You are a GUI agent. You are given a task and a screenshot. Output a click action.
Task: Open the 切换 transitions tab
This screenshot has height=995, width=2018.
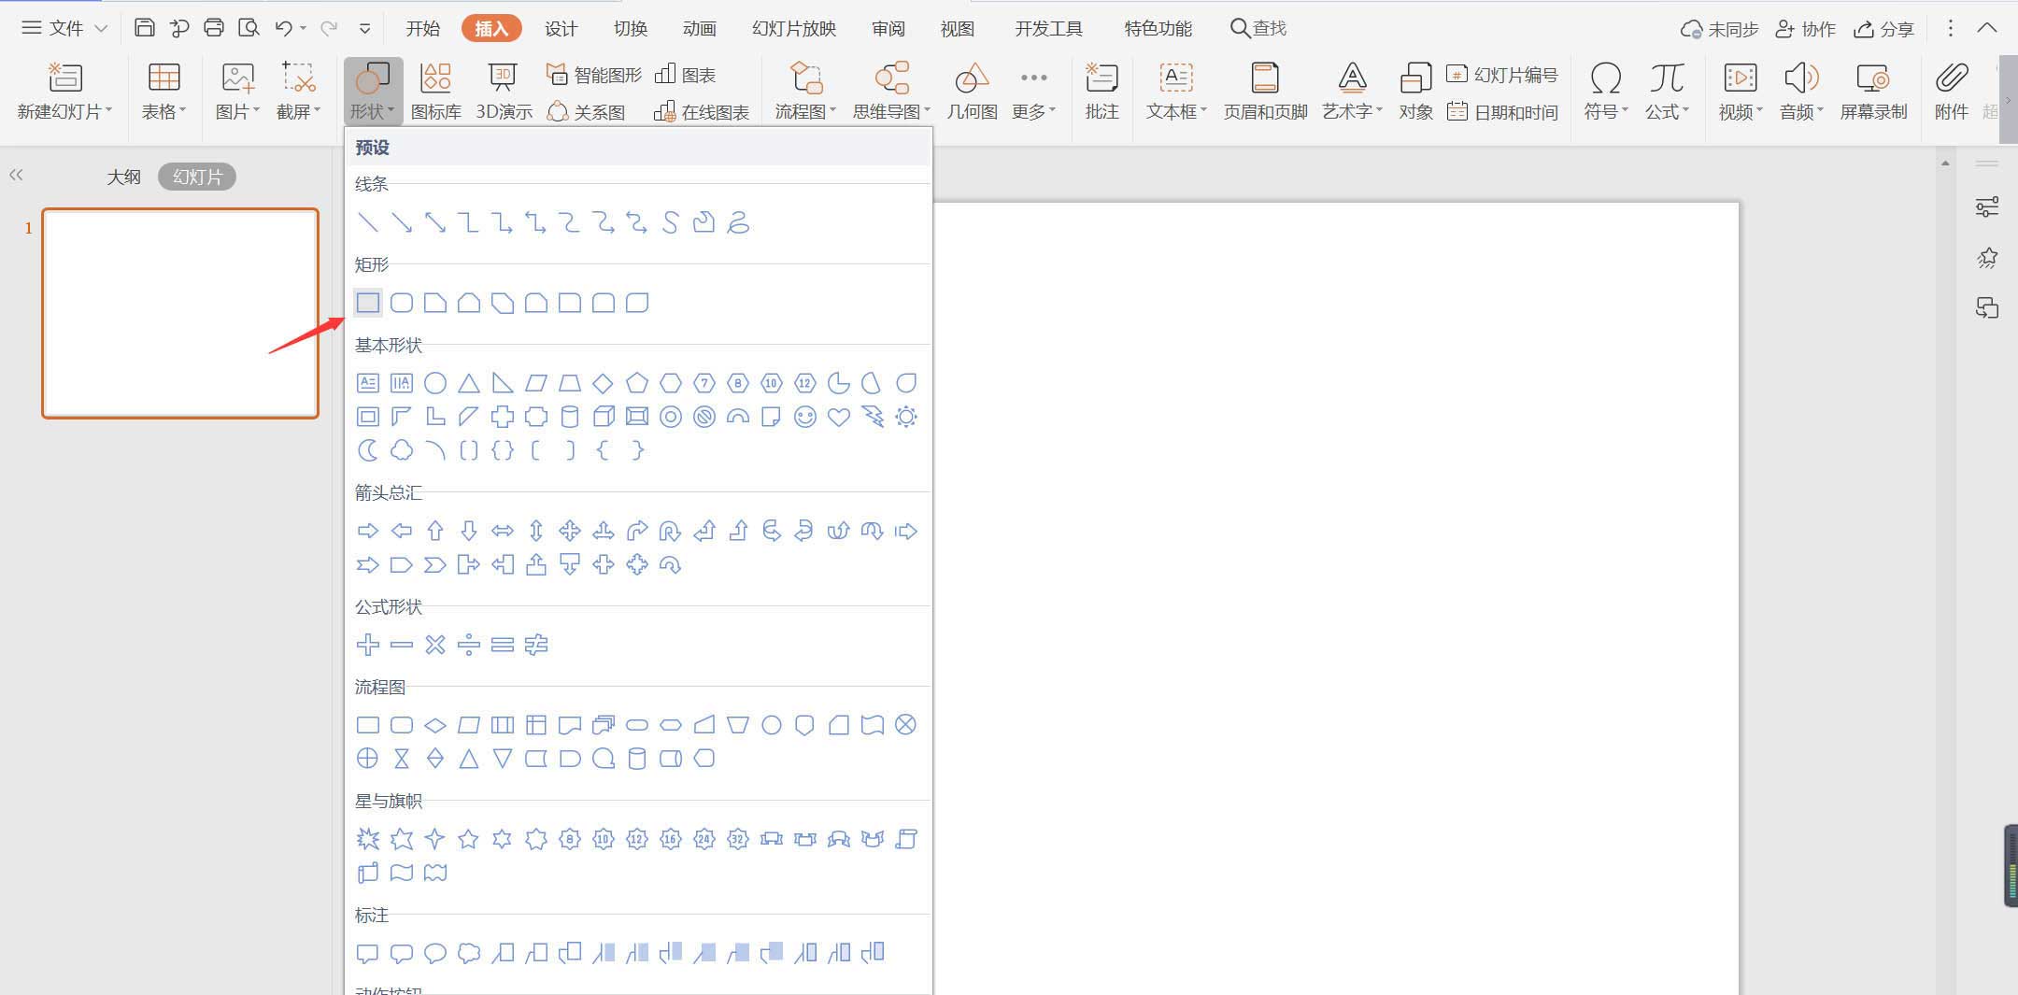[631, 28]
